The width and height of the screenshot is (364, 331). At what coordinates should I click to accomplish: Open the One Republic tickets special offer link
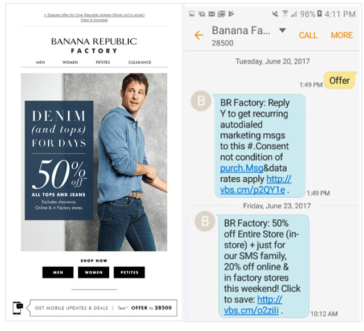pyautogui.click(x=94, y=15)
